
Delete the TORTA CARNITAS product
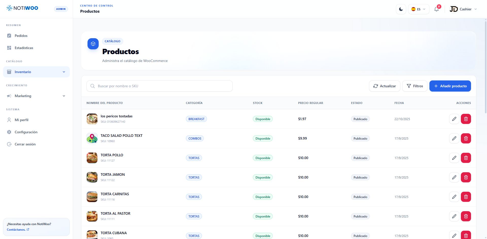tap(466, 197)
